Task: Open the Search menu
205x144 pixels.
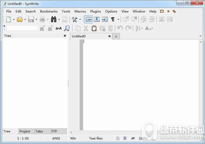Action: coord(31,11)
